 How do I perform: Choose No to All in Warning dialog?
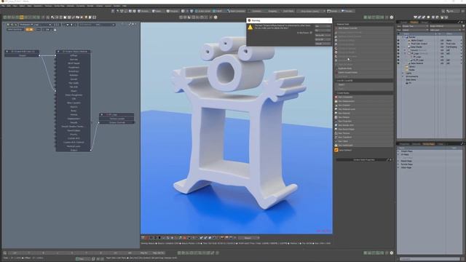tap(323, 39)
